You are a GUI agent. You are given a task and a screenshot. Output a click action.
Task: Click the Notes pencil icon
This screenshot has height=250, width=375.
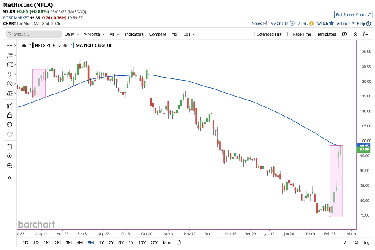[x=265, y=23]
